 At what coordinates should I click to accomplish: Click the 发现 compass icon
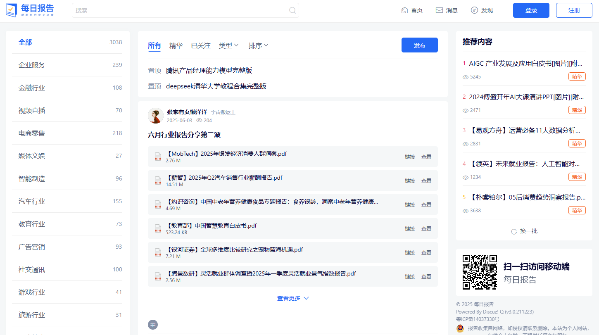[474, 10]
